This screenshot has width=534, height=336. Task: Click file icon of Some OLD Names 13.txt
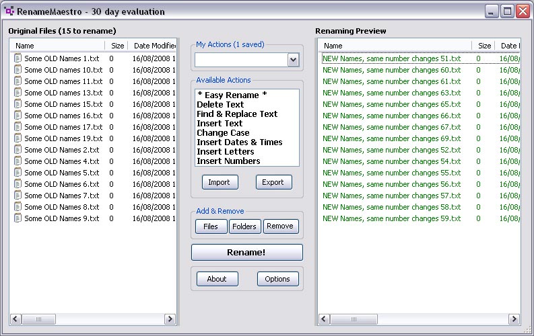click(18, 93)
